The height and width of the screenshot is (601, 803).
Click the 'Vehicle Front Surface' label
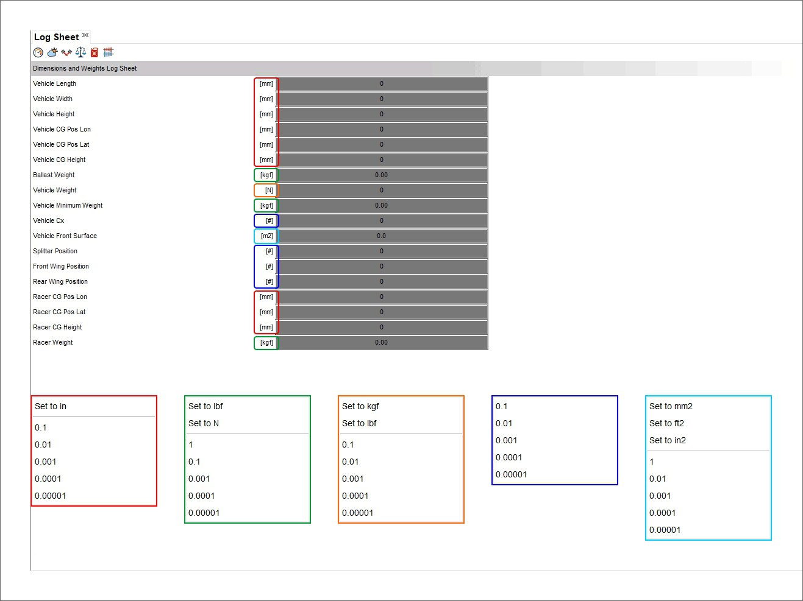pos(65,236)
